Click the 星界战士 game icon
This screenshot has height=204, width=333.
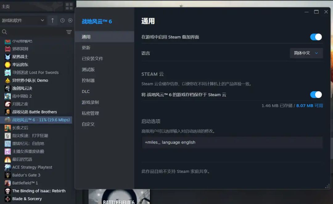[8, 57]
